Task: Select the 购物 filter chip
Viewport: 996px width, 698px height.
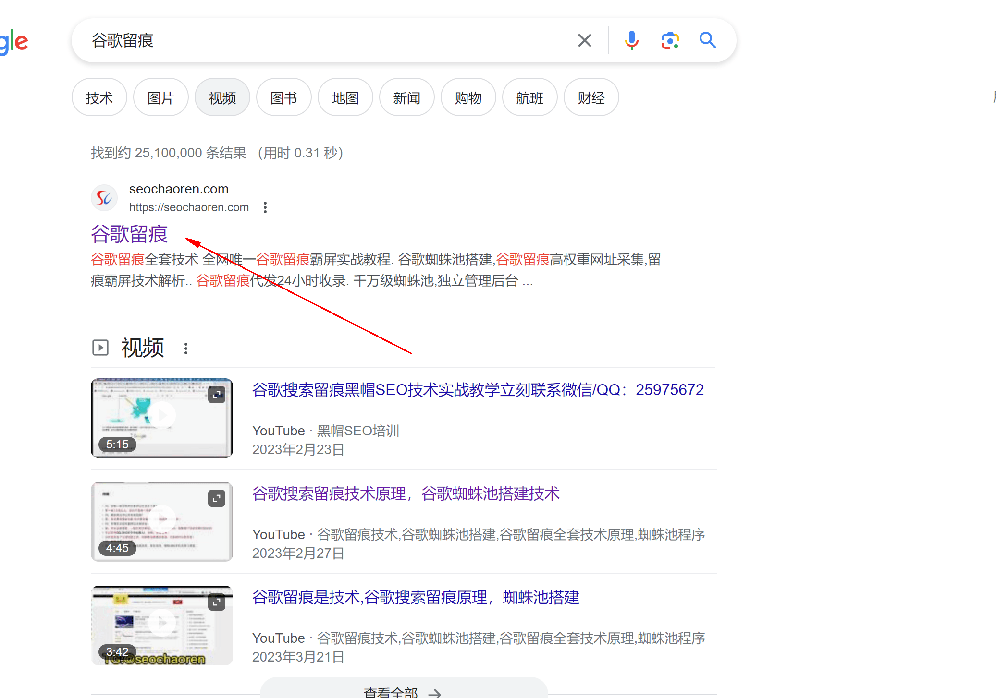Action: [x=468, y=97]
